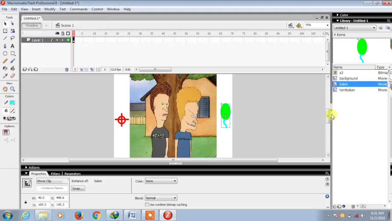Open the library document Untitled-1 dropdown
The width and height of the screenshot is (392, 221).
(355, 28)
